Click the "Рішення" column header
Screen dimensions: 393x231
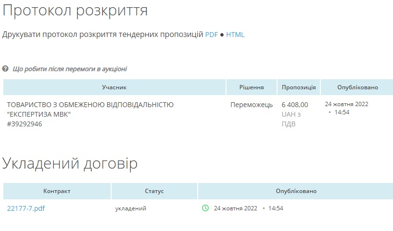point(252,87)
